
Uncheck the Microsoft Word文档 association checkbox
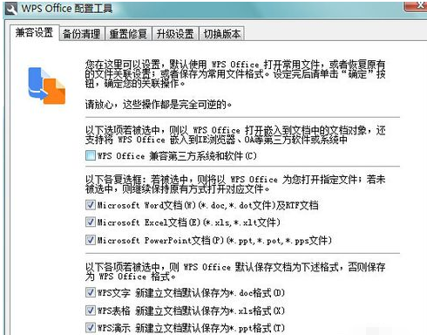91,205
